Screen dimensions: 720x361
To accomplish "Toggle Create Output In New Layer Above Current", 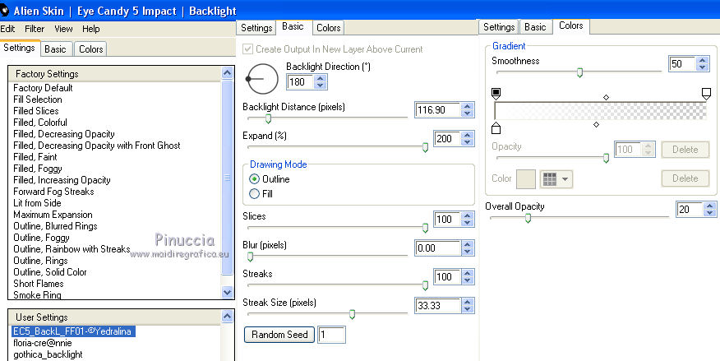I will (248, 49).
